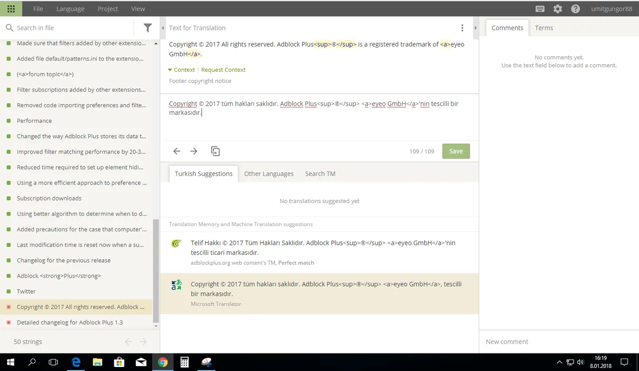Open the Mail app on the taskbar
The image size is (639, 371).
point(141,363)
